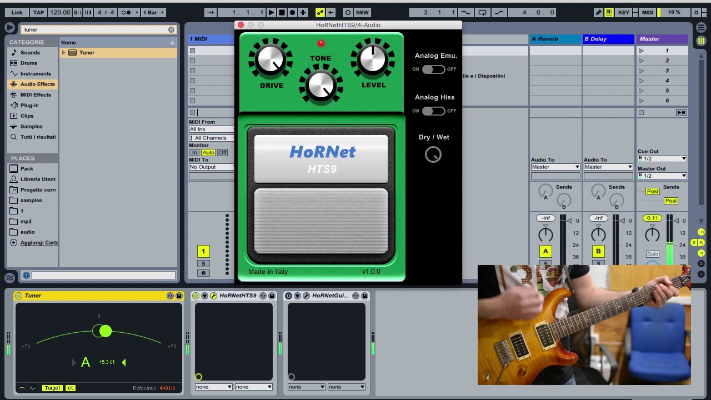Toggle the MIDI map mode button
Viewport: 711px width, 400px height.
click(648, 12)
